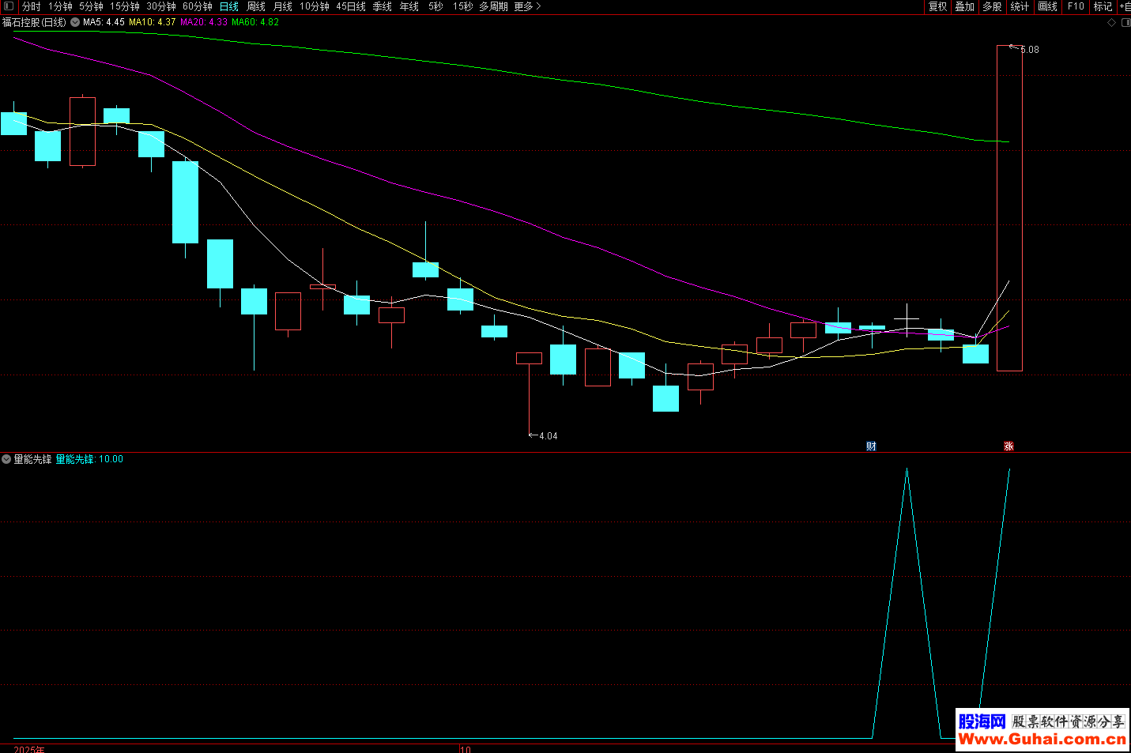
Task: Switch to the 60分钟 period tab
Action: point(198,6)
